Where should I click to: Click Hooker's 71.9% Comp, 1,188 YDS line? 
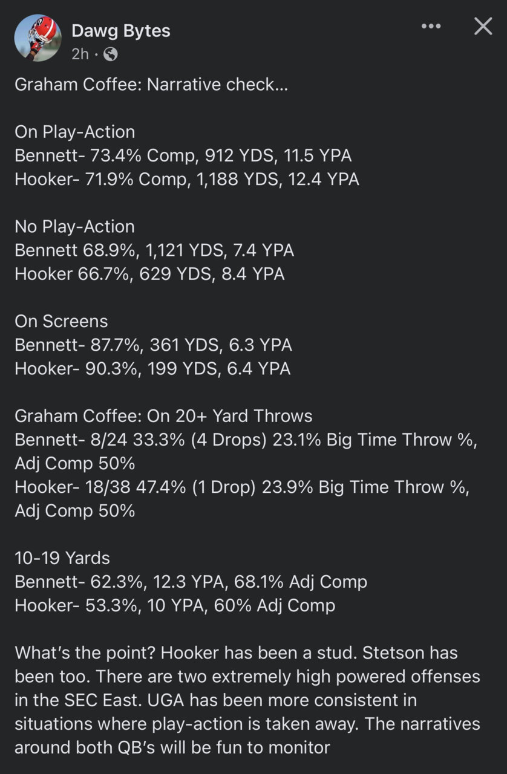[187, 179]
